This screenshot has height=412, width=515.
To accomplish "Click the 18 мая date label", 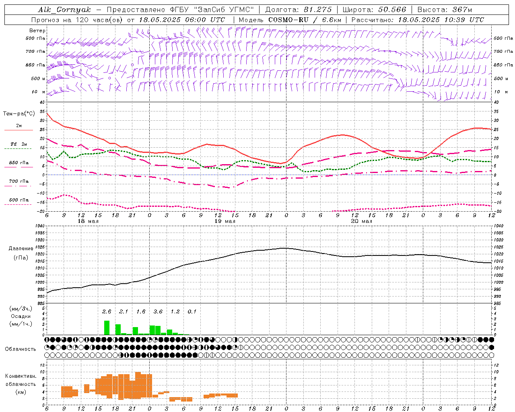I will coord(88,221).
